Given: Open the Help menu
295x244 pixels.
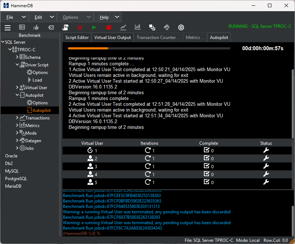Looking at the screenshot, I should [x=108, y=17].
